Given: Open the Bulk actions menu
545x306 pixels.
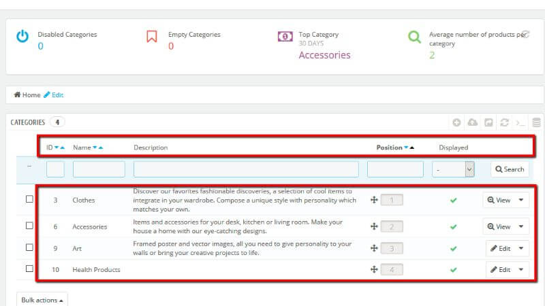Looking at the screenshot, I should tap(42, 300).
